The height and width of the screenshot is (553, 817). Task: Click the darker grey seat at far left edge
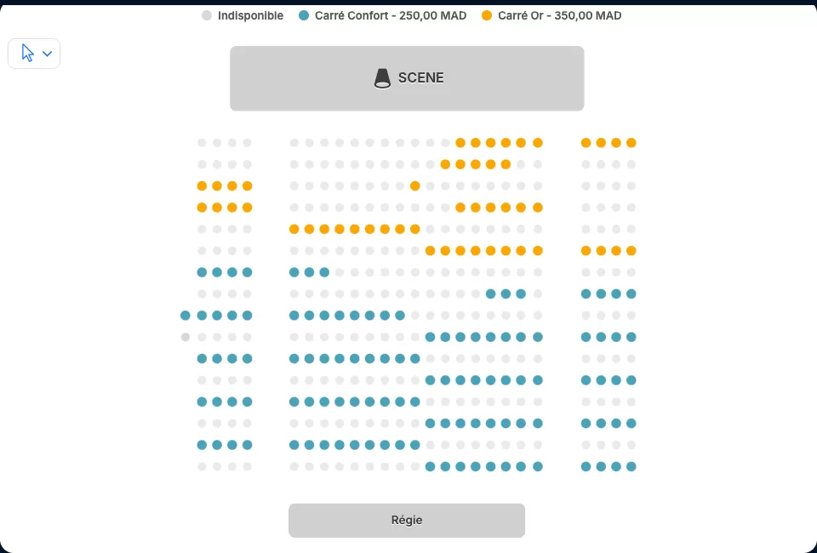coord(185,338)
